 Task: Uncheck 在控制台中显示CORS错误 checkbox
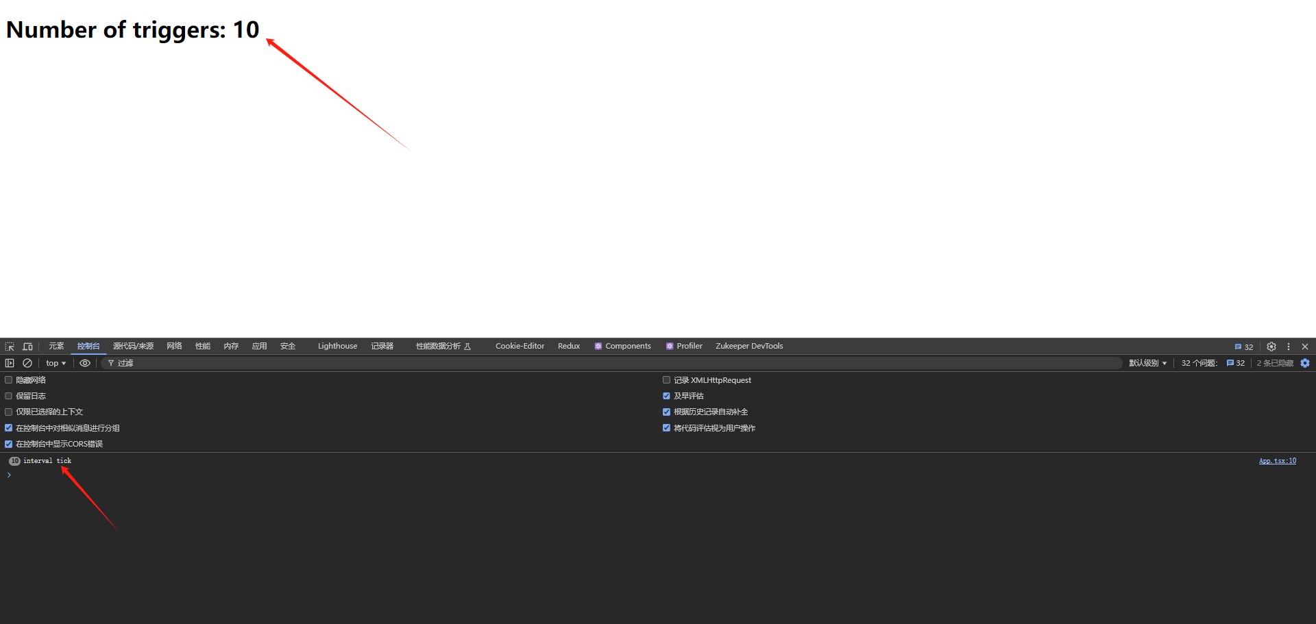pyautogui.click(x=8, y=444)
